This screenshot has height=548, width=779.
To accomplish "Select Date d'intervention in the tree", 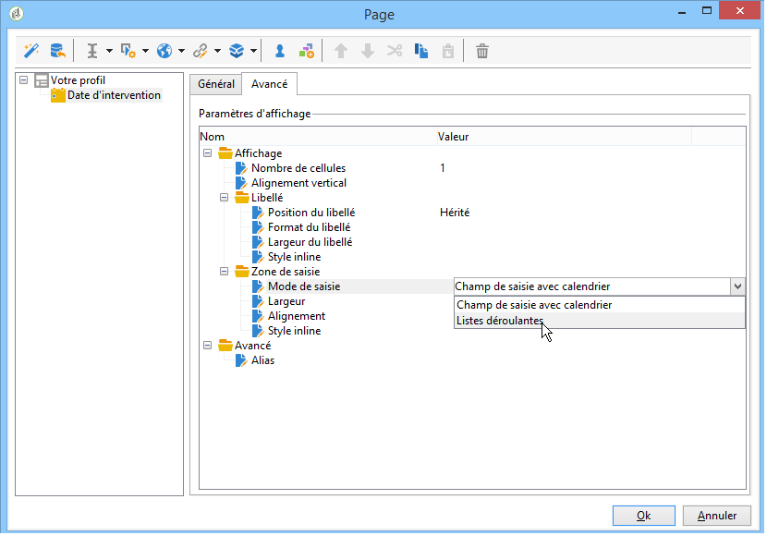I will pos(114,95).
